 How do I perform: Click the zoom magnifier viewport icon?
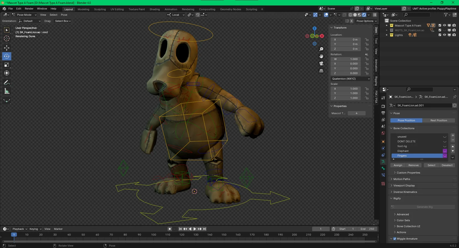[x=321, y=49]
